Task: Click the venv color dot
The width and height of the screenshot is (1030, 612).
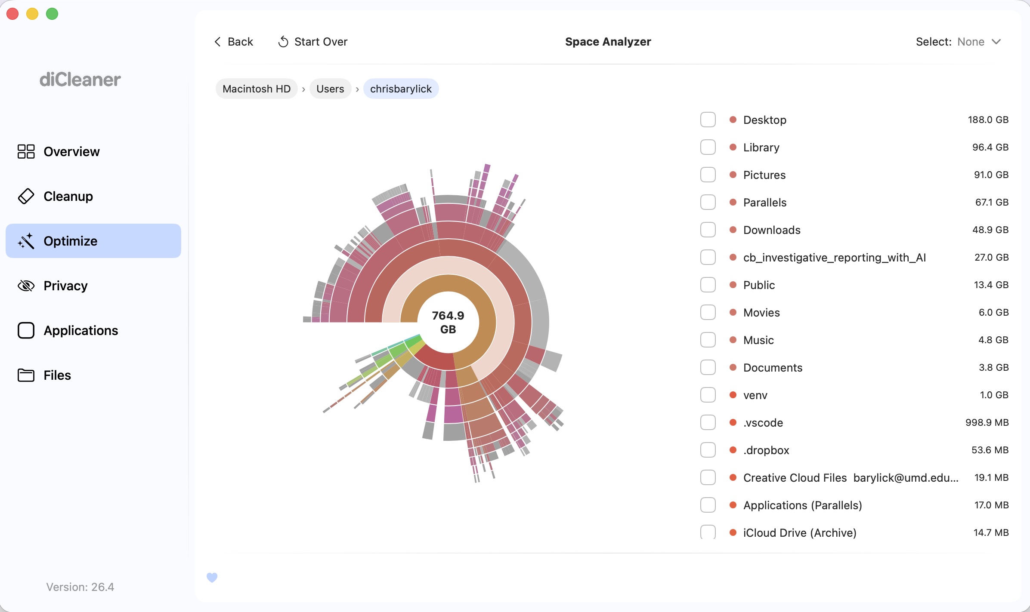Action: click(733, 395)
